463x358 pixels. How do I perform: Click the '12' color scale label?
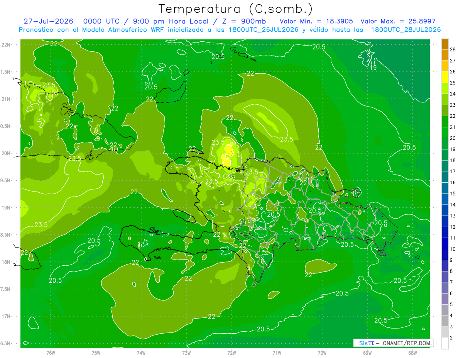(x=453, y=227)
